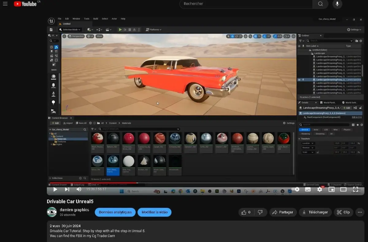The width and height of the screenshot is (368, 242).
Task: Save current level with the floppy disk icon
Action: point(51,30)
